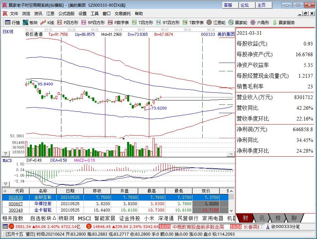Open the 浏览 menu
Image resolution: width=317 pixels, height=239 pixels.
(x=26, y=13)
